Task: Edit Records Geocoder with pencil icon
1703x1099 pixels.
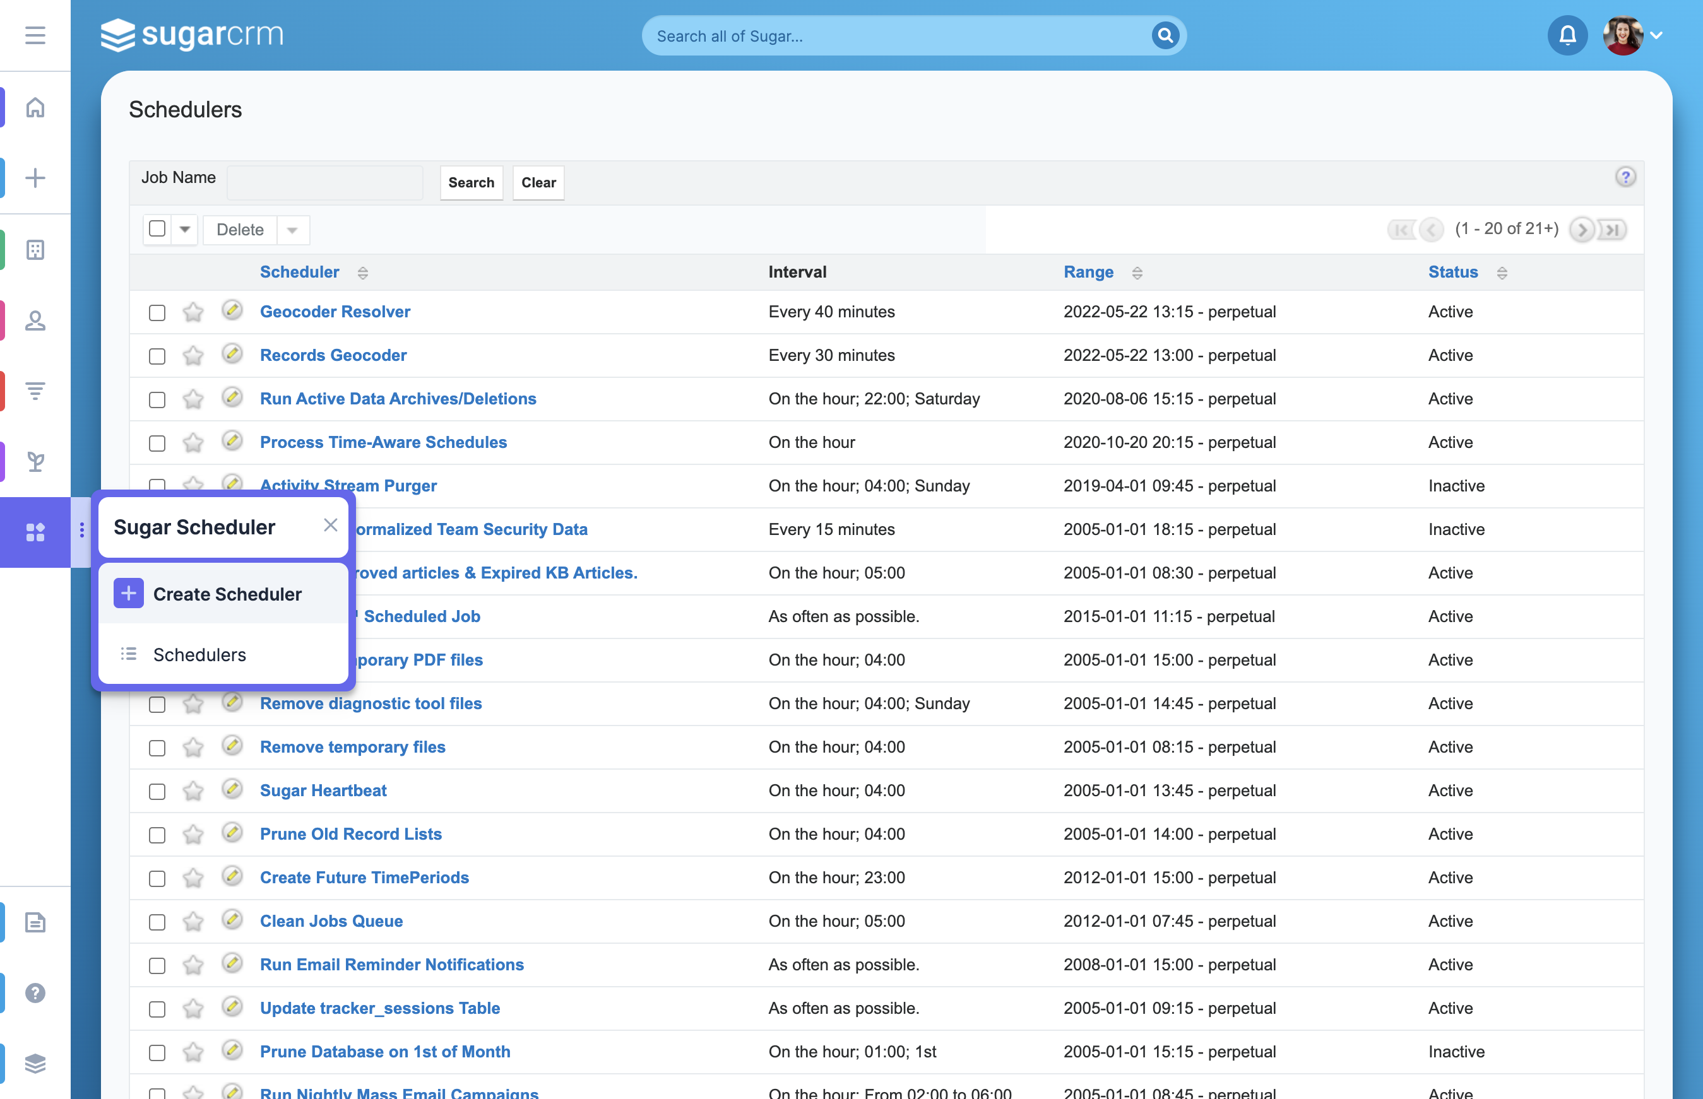Action: [232, 354]
